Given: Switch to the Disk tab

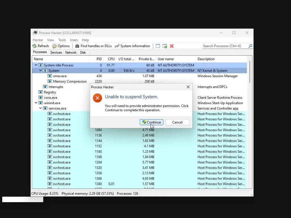Looking at the screenshot, I should [83, 53].
